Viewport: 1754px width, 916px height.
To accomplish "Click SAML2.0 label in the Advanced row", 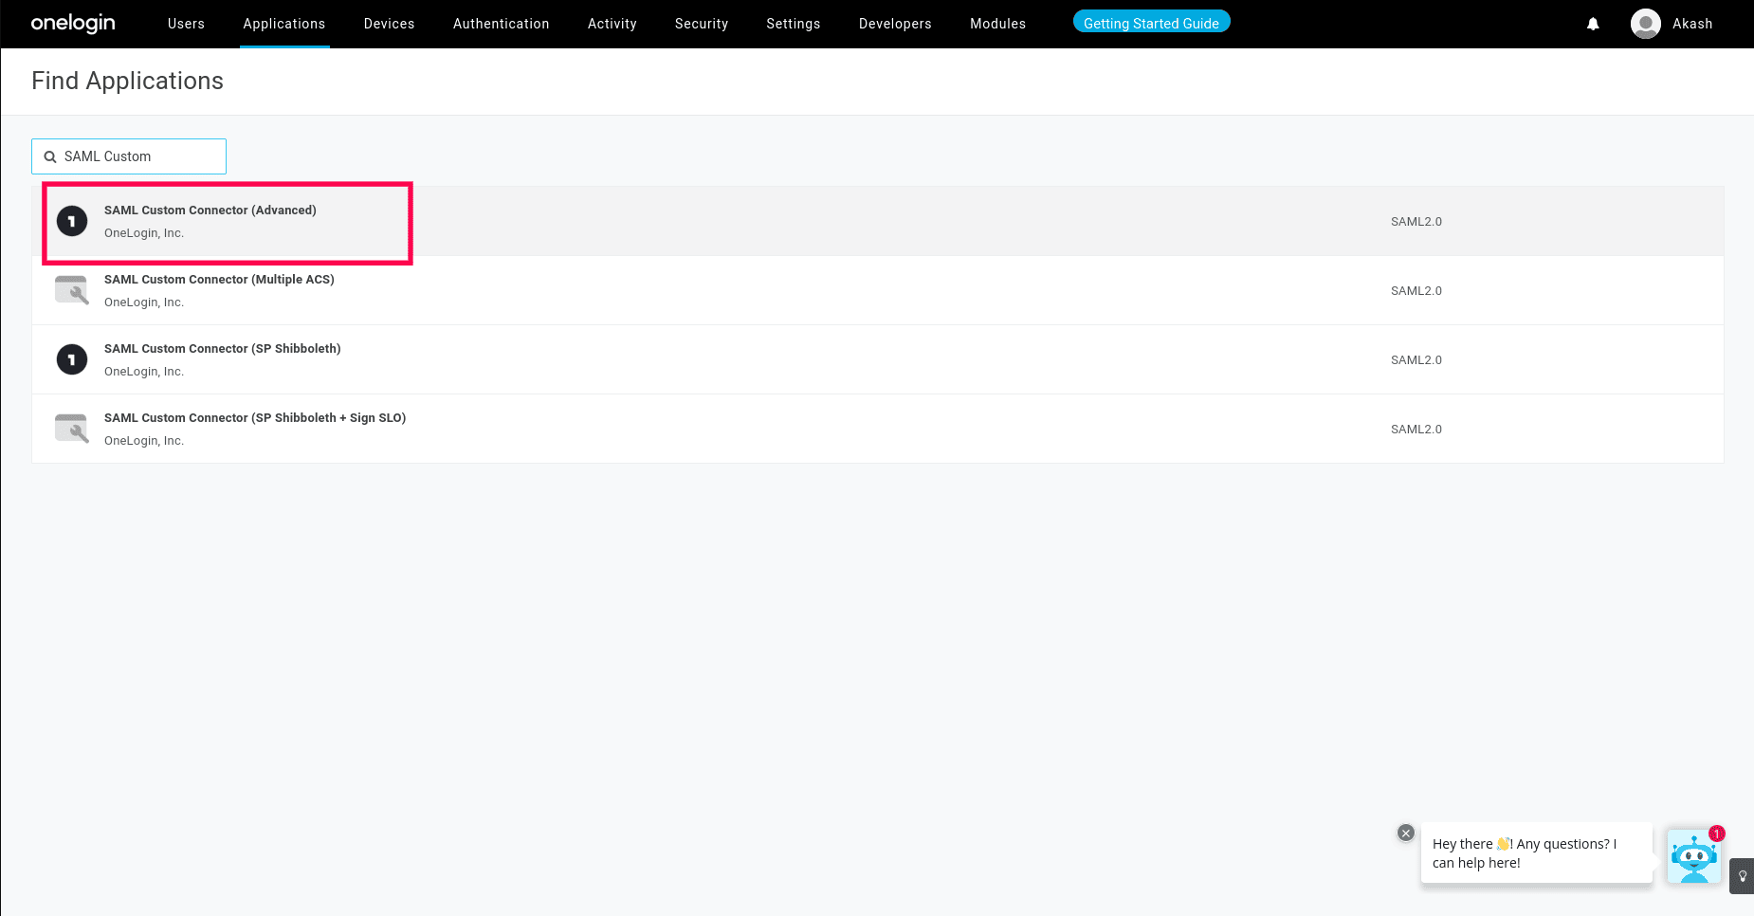I will 1416,221.
